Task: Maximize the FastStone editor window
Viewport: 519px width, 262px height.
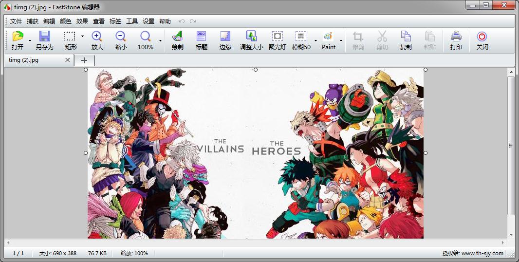Action: 485,5
